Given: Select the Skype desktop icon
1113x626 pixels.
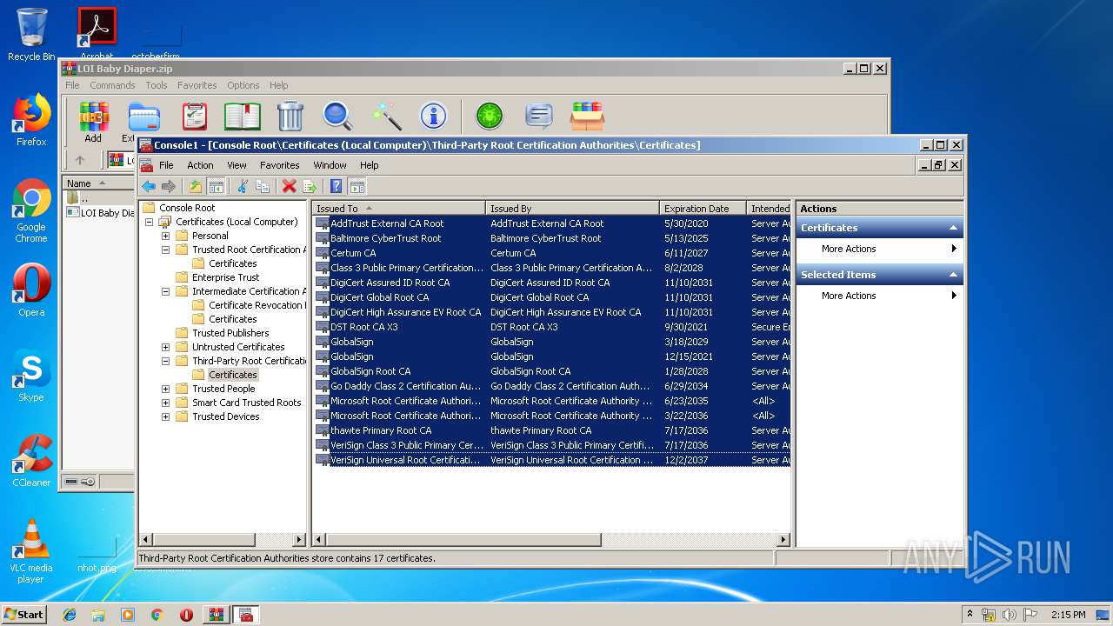Looking at the screenshot, I should point(31,376).
